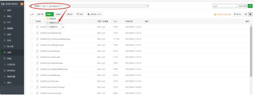Click the scrollbar up arrow of file list
255x95 pixels.
click(251, 25)
